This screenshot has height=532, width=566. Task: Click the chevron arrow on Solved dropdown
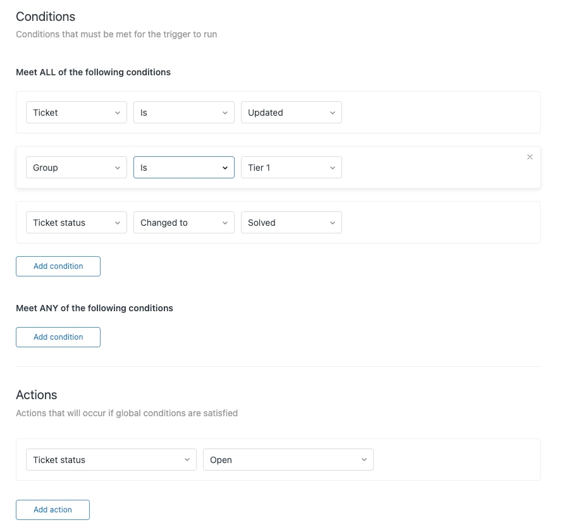(x=333, y=223)
